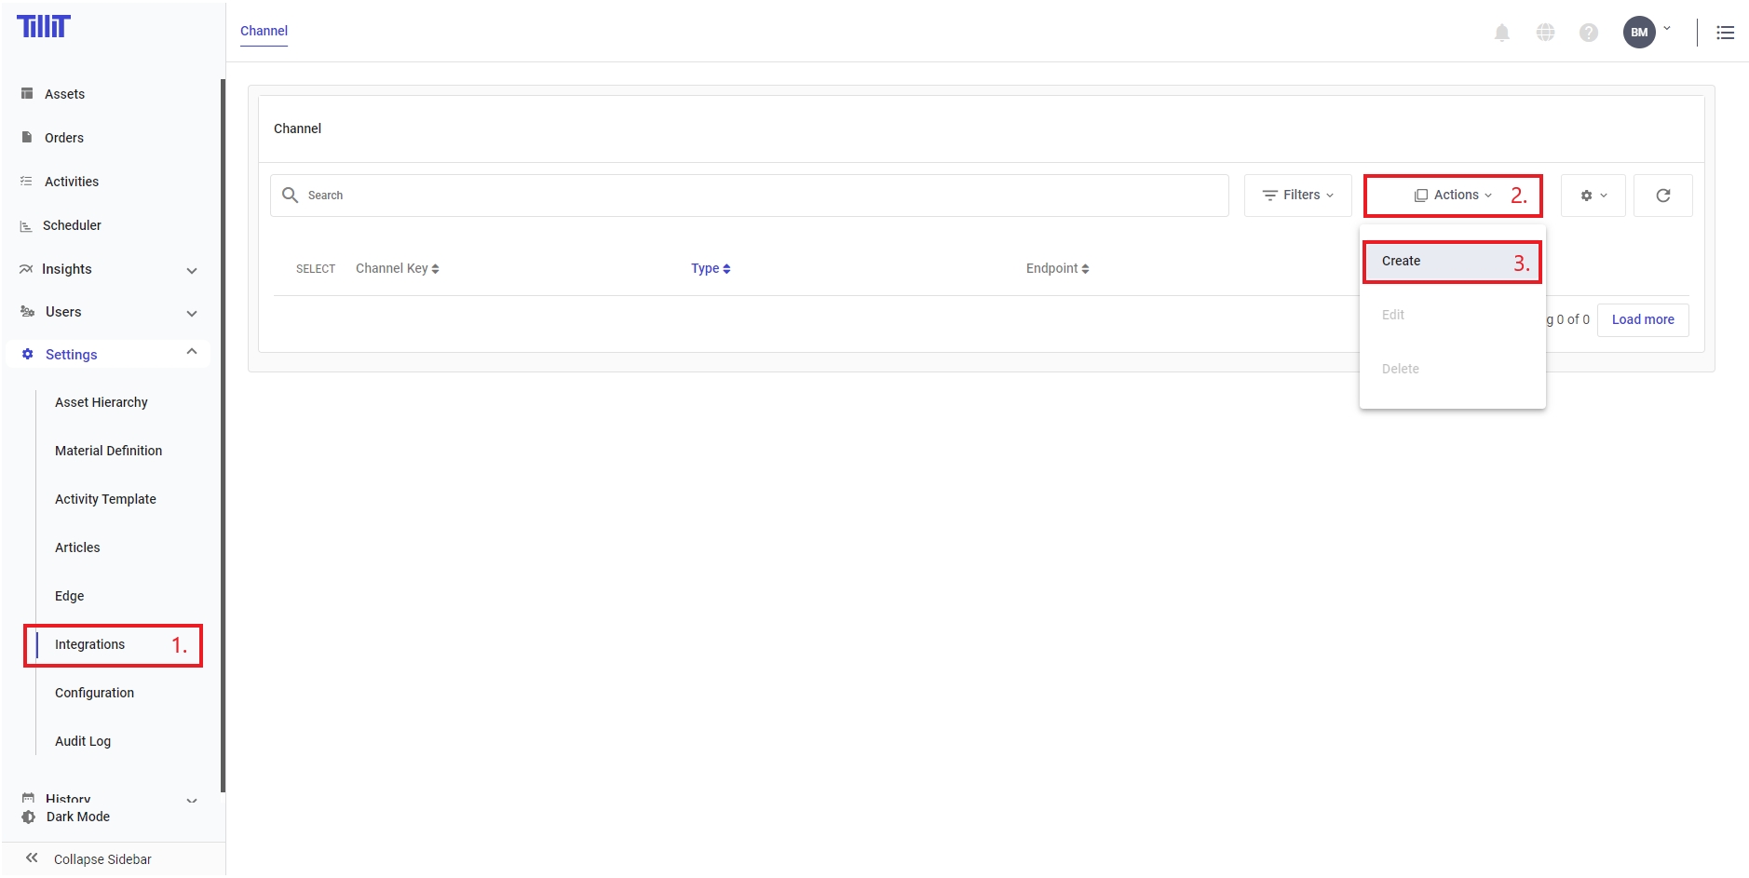Select Create from the Actions menu

(1402, 262)
